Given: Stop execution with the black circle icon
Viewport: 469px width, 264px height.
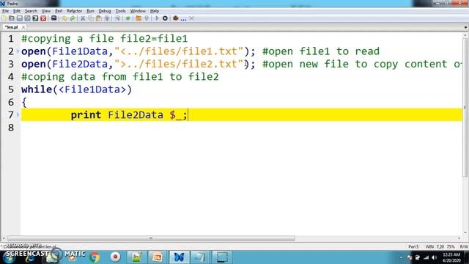Looking at the screenshot, I should coord(165,18).
